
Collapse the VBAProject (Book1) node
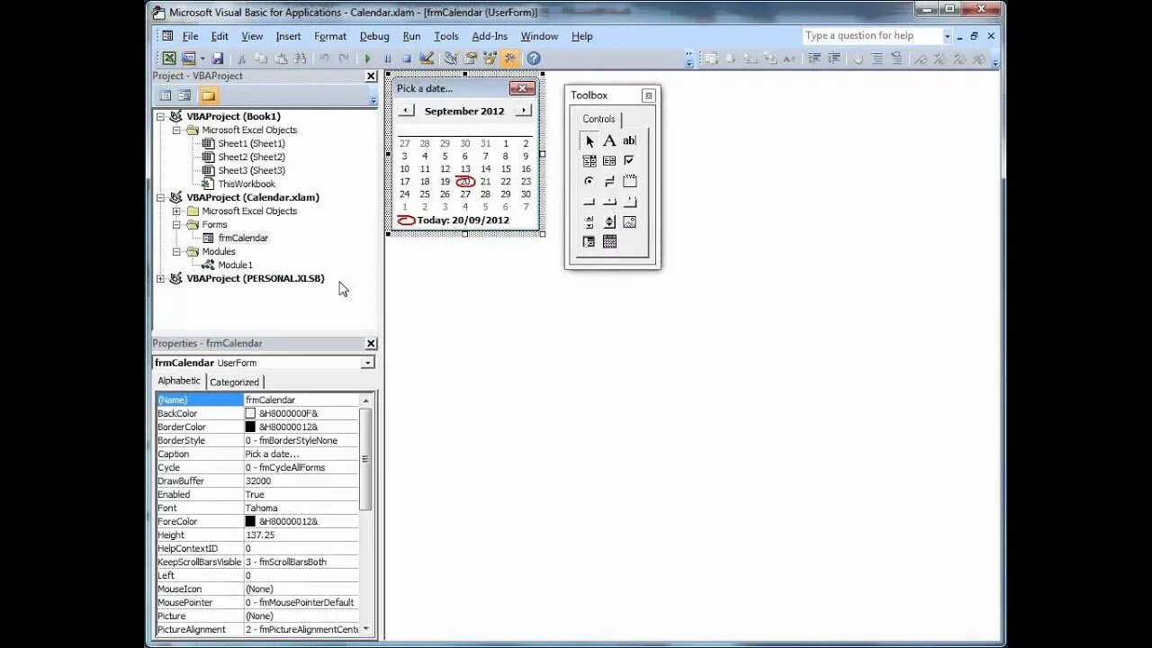[x=161, y=116]
